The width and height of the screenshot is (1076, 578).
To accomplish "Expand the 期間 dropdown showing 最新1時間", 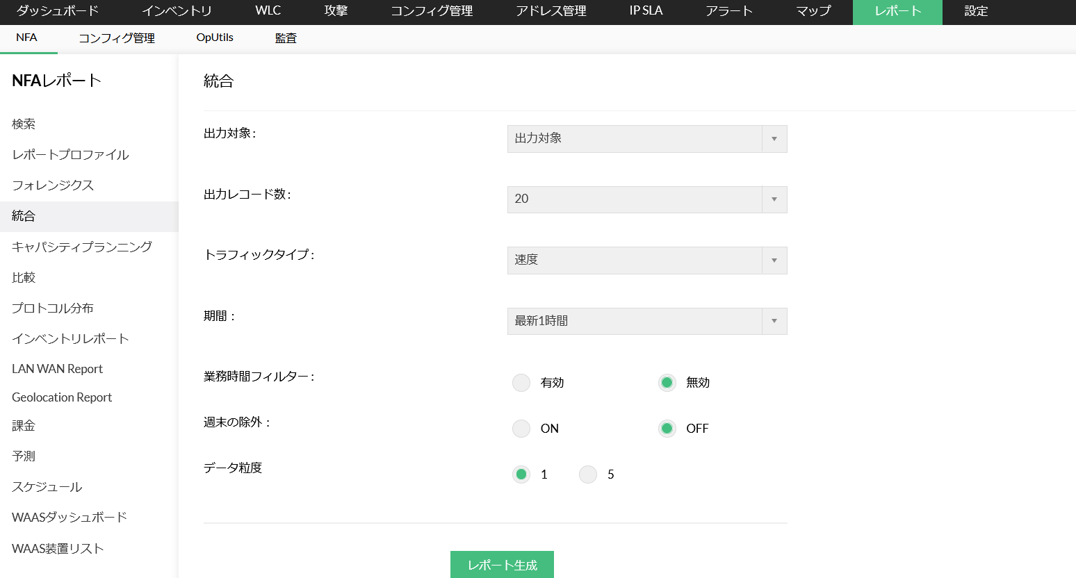I will [x=646, y=321].
